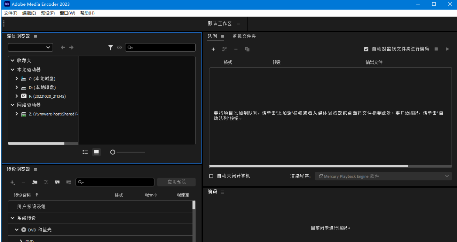Screen dimensions: 457x242
Task: Click the 应用预设 button
Action: point(177,182)
